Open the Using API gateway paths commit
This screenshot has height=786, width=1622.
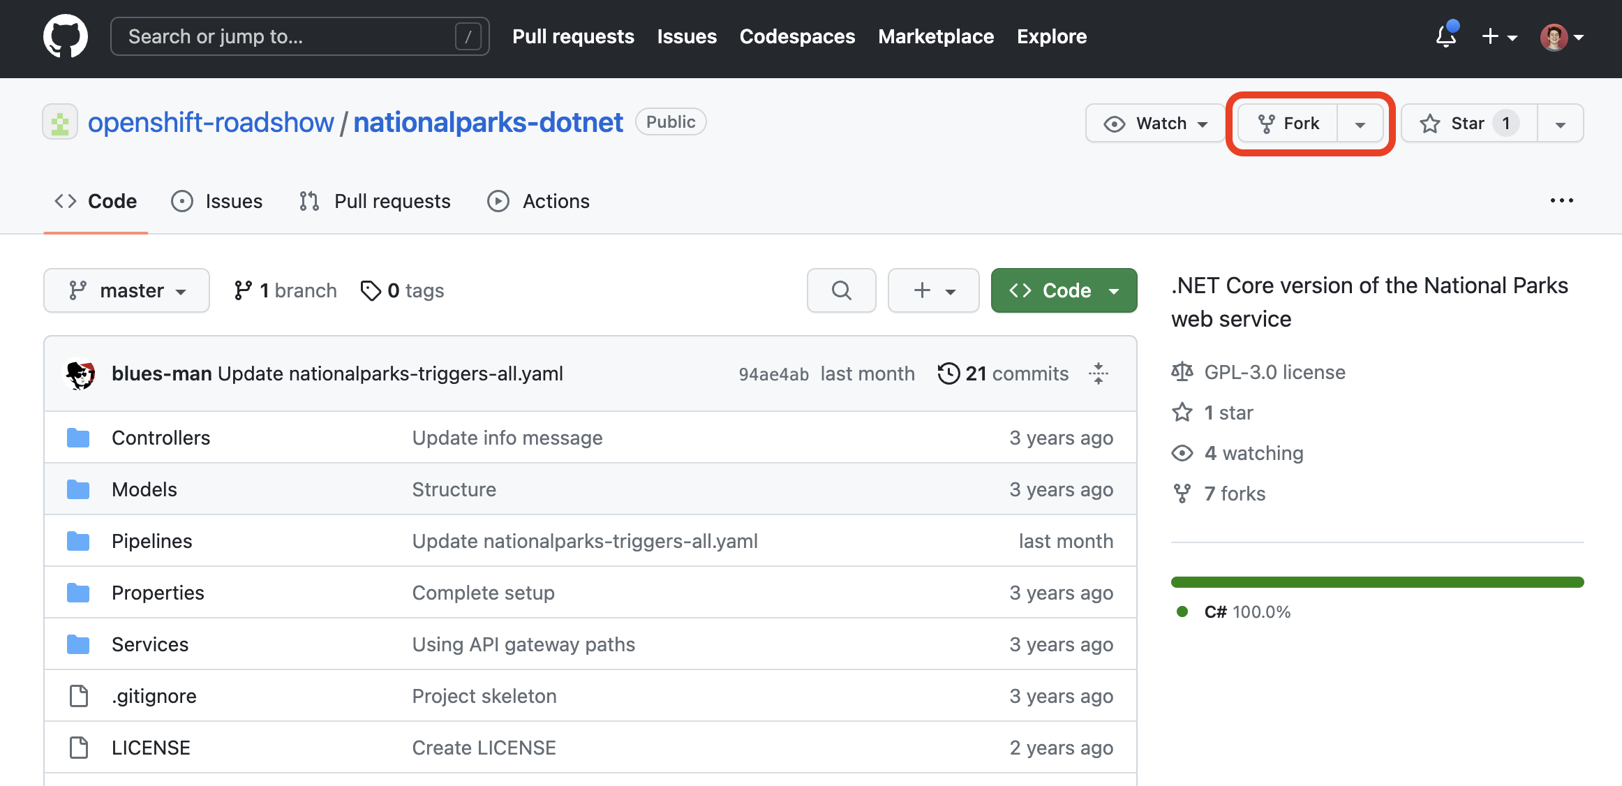pos(523,644)
